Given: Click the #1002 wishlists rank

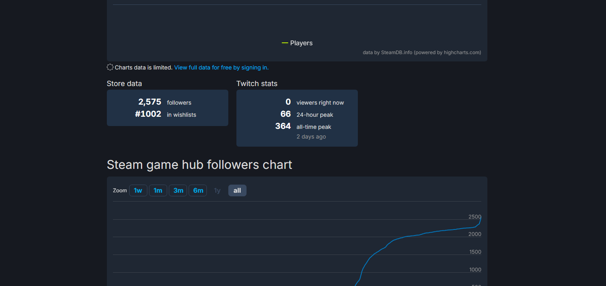Looking at the screenshot, I should [x=148, y=114].
